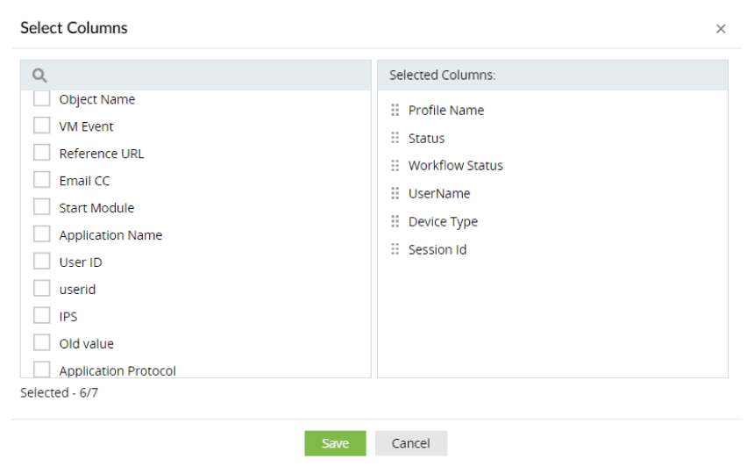Tick the Reference URL checkbox

[42, 154]
